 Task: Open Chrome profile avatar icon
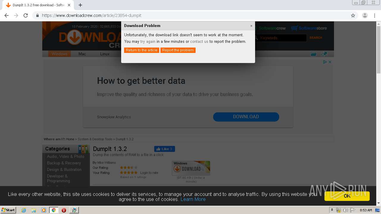[x=365, y=15]
